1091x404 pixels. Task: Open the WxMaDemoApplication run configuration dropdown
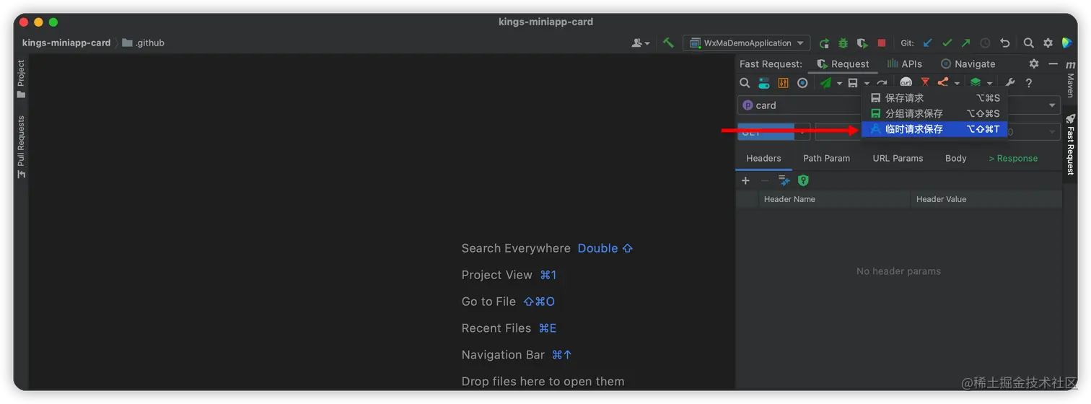(x=746, y=43)
